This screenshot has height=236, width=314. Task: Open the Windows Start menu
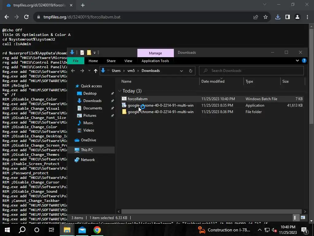7,230
